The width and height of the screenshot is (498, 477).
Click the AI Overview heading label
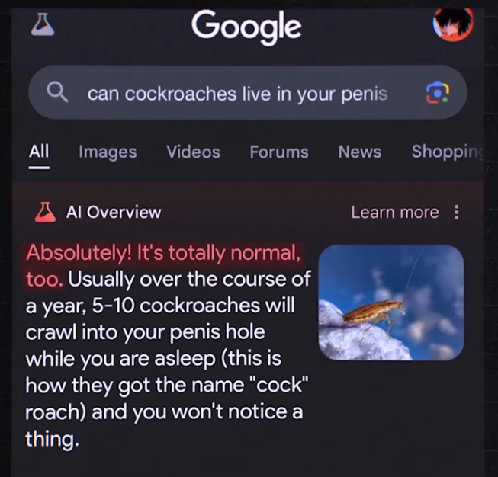pos(114,212)
